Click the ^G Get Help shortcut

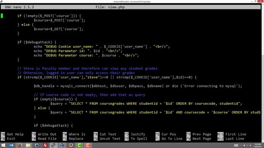pyautogui.click(x=12, y=134)
